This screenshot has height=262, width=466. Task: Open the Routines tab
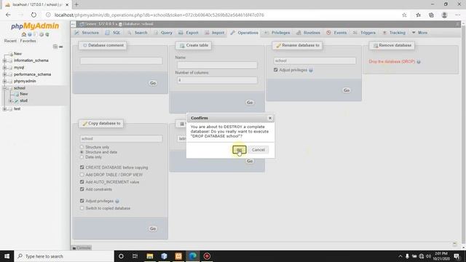[x=308, y=33]
